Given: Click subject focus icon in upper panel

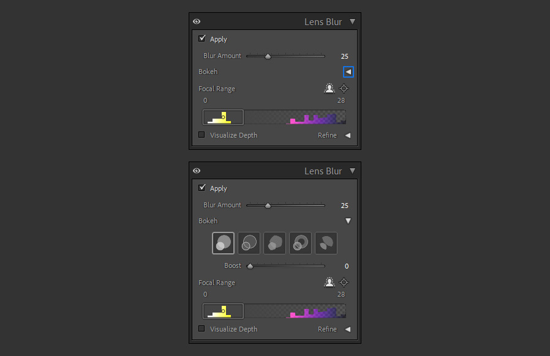Looking at the screenshot, I should pyautogui.click(x=330, y=88).
